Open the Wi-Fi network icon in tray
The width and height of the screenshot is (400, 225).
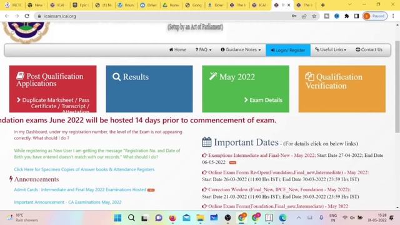coord(345,217)
